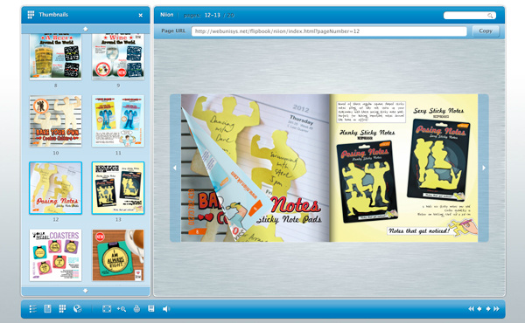Open the table of contents list icon
This screenshot has width=525, height=323.
(33, 309)
